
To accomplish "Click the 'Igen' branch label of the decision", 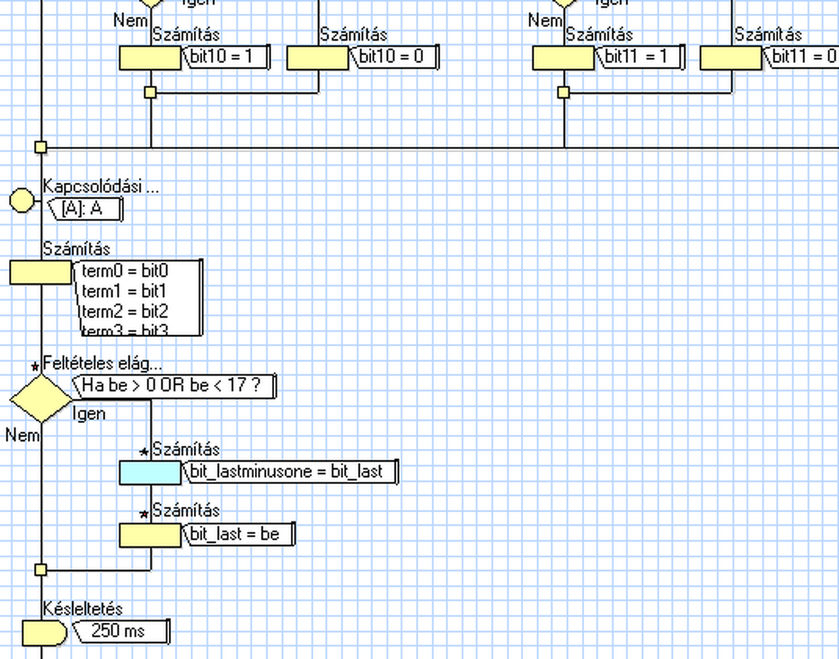I will (x=88, y=414).
